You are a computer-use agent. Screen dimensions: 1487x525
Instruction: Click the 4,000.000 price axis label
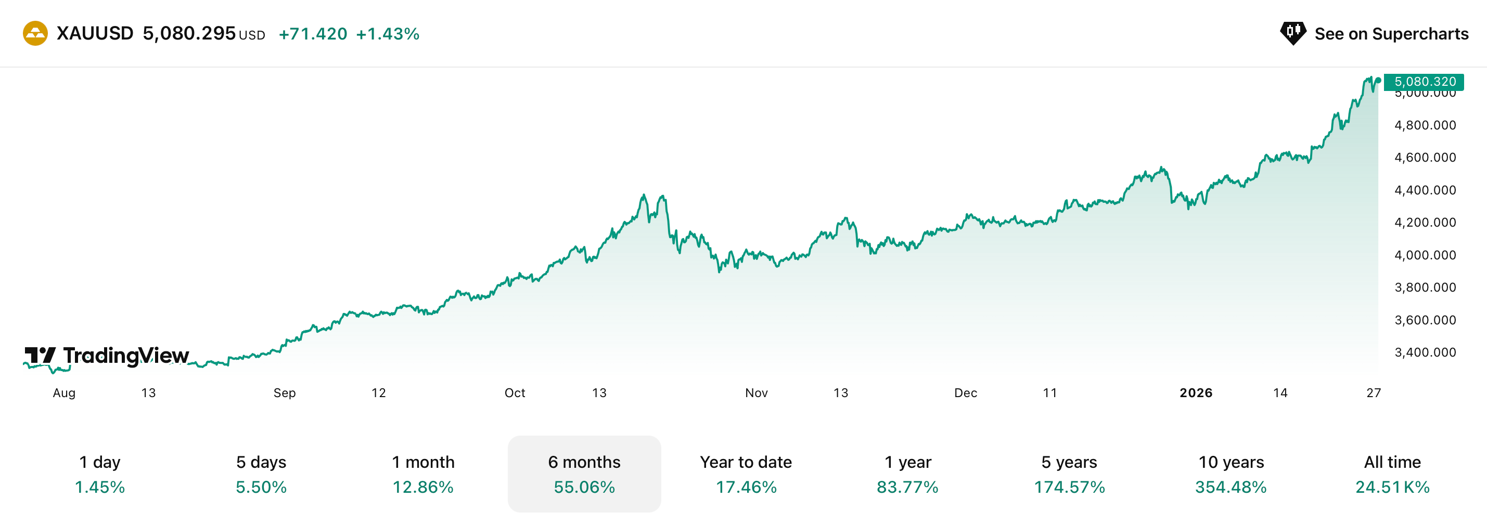[1425, 255]
